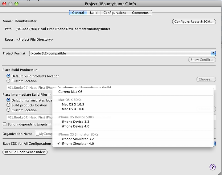Open the Configurations tab
Image resolution: width=222 pixels, height=175 pixels.
coord(115,13)
